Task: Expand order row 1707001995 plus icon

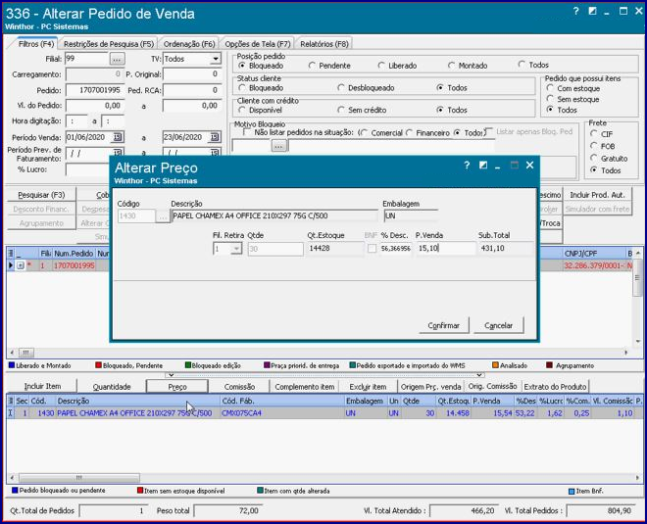Action: 21,265
